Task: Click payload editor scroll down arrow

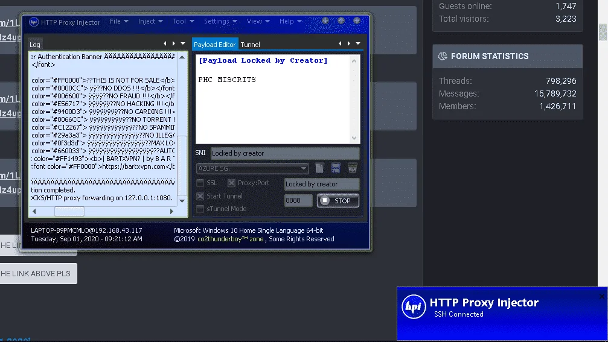Action: tap(354, 138)
